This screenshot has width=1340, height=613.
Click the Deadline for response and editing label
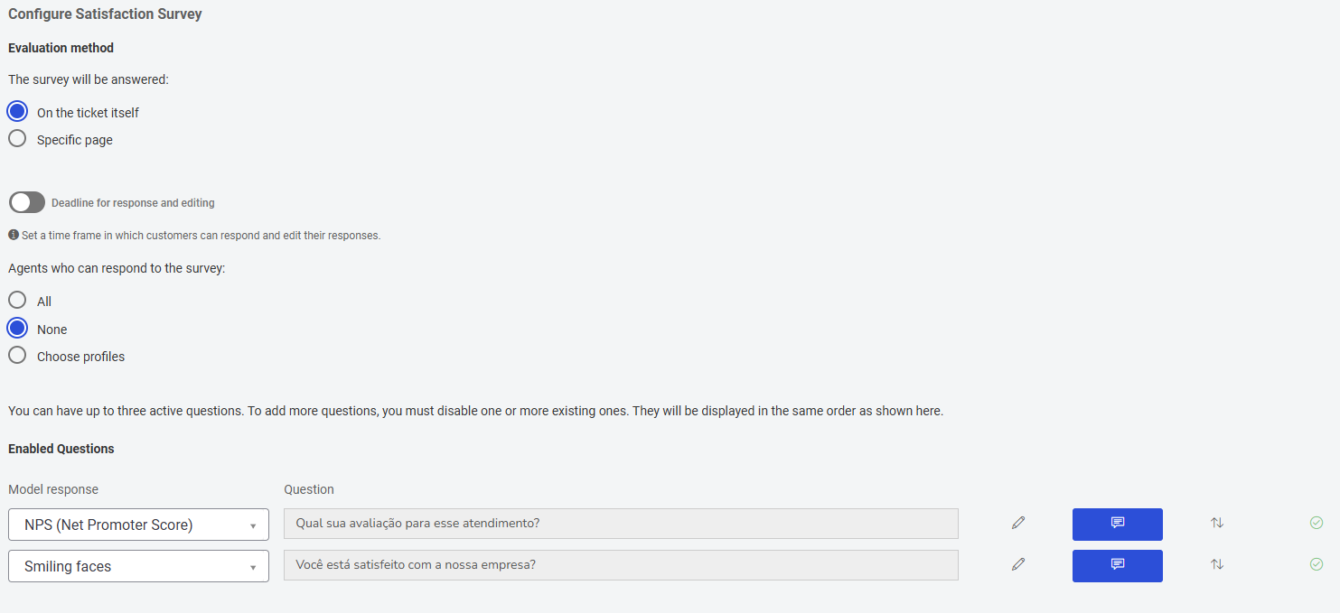tap(133, 203)
